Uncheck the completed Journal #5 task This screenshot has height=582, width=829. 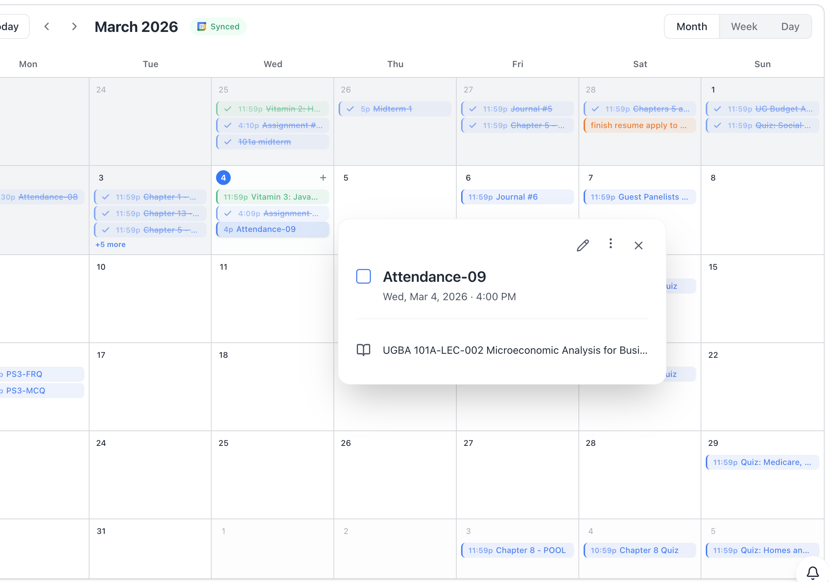coord(473,109)
